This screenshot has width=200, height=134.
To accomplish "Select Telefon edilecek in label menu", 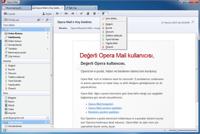I will point(114,36).
